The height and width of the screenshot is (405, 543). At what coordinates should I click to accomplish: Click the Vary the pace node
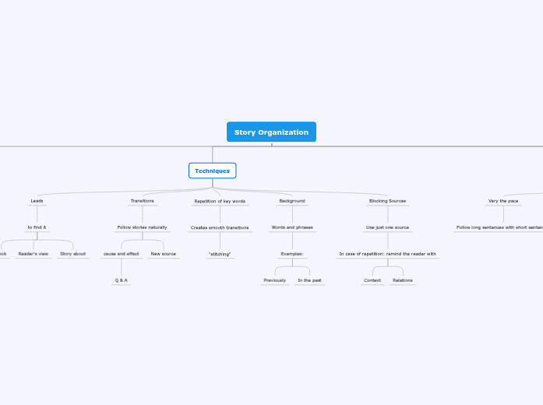tap(503, 201)
